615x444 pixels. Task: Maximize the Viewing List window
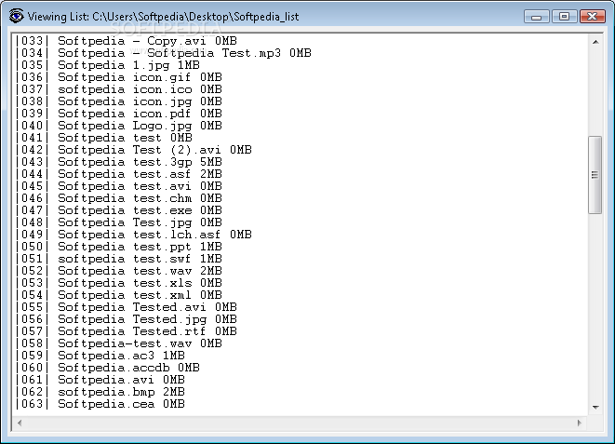[564, 17]
